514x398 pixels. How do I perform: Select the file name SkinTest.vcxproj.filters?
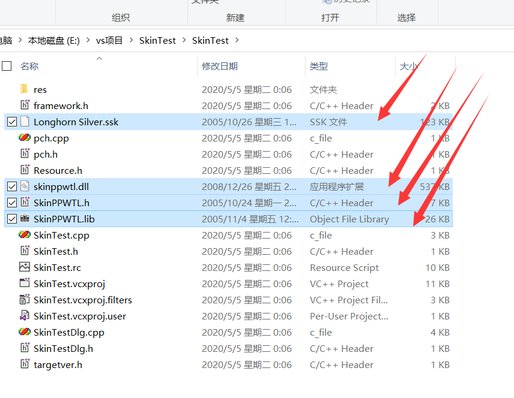(x=83, y=300)
